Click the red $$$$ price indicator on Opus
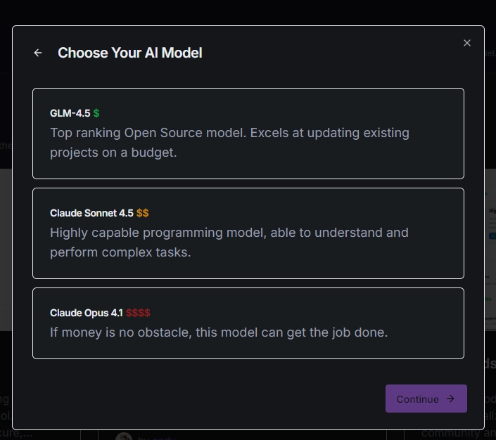Image resolution: width=496 pixels, height=440 pixels. tap(138, 313)
